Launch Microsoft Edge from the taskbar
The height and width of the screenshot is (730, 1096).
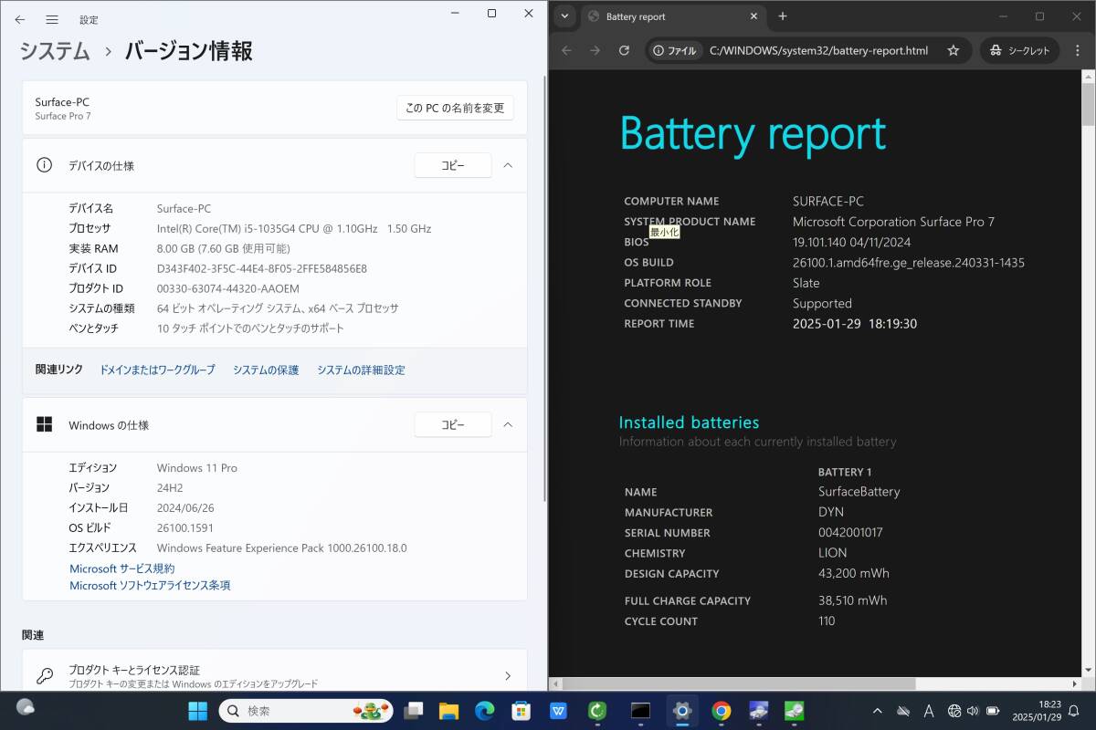[485, 711]
